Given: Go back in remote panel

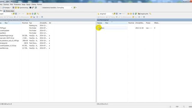Looking at the screenshot, I should 120,14.
